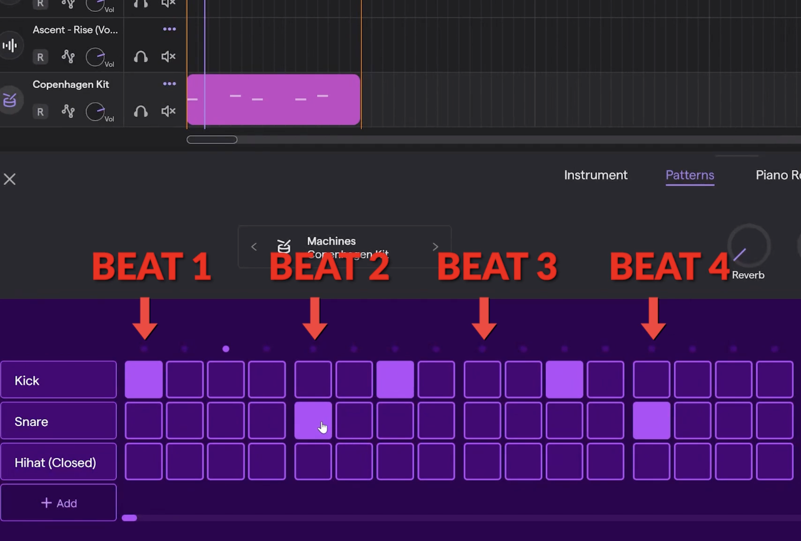Mute the Copenhagen Kit track
This screenshot has height=541, width=801.
point(168,111)
